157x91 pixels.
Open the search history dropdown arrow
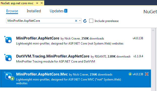80,21
